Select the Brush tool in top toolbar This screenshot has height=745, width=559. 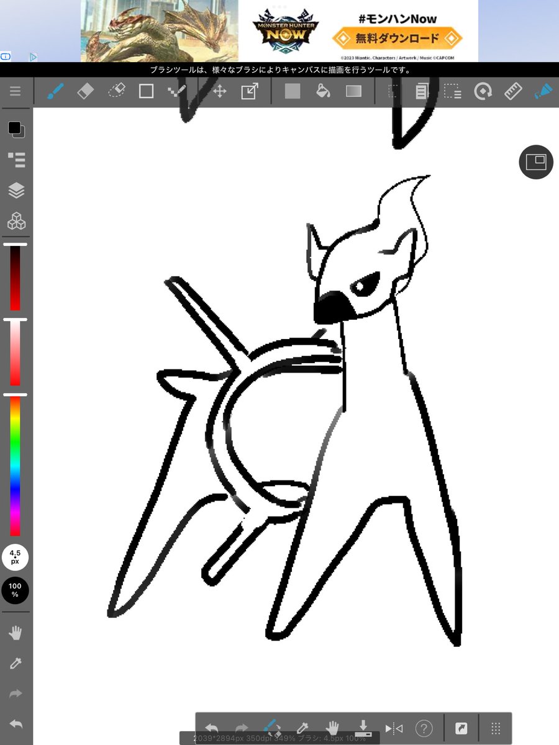coord(55,92)
